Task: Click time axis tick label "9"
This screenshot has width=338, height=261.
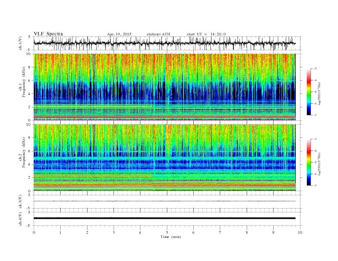Action: click(273, 232)
